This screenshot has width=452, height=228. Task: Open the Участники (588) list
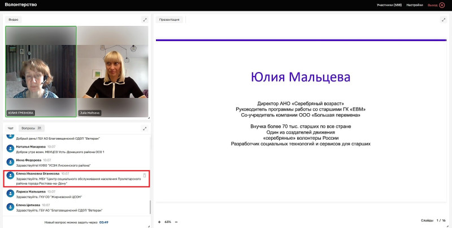click(x=389, y=5)
